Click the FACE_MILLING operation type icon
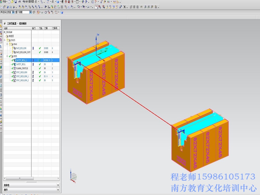Image resolution: width=260 pixels, height=195 pixels. pyautogui.click(x=15, y=48)
